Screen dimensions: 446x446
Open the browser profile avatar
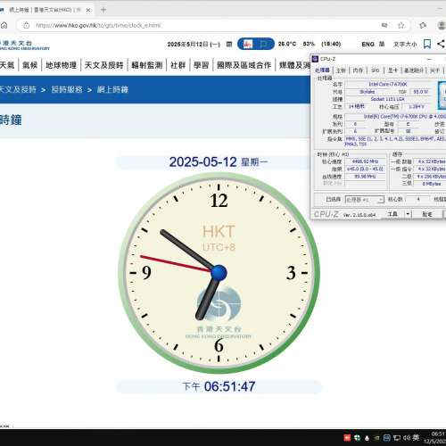point(442,25)
